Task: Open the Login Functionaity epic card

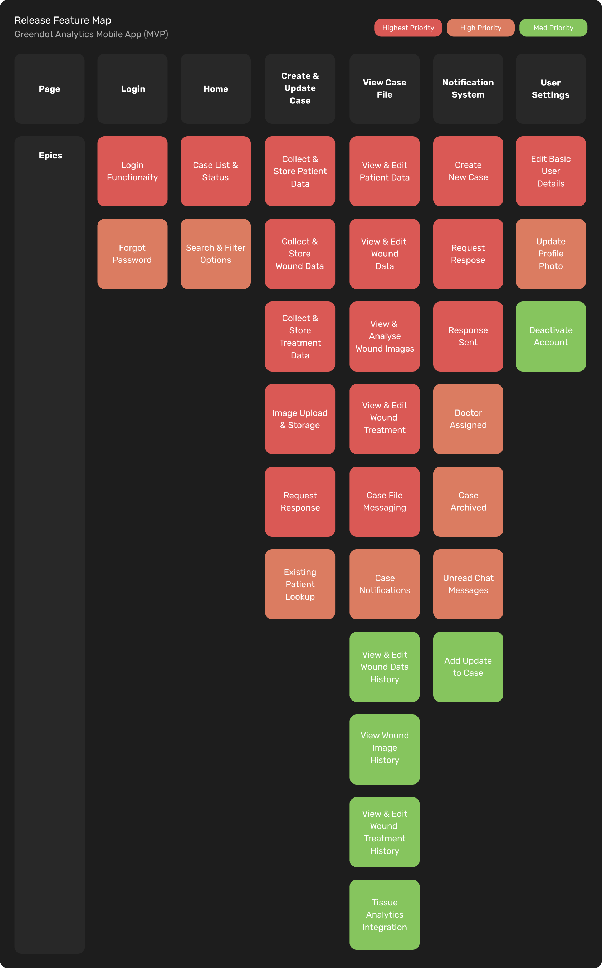Action: pyautogui.click(x=133, y=171)
